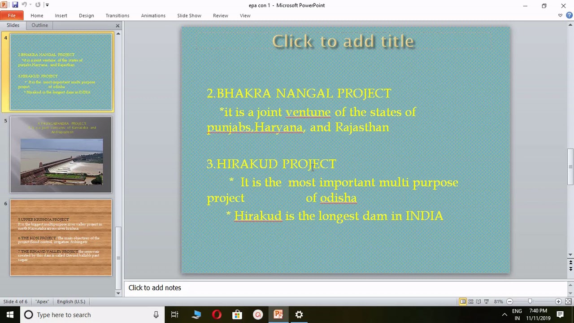The height and width of the screenshot is (323, 574).
Task: Show hidden system tray icons
Action: (x=504, y=315)
